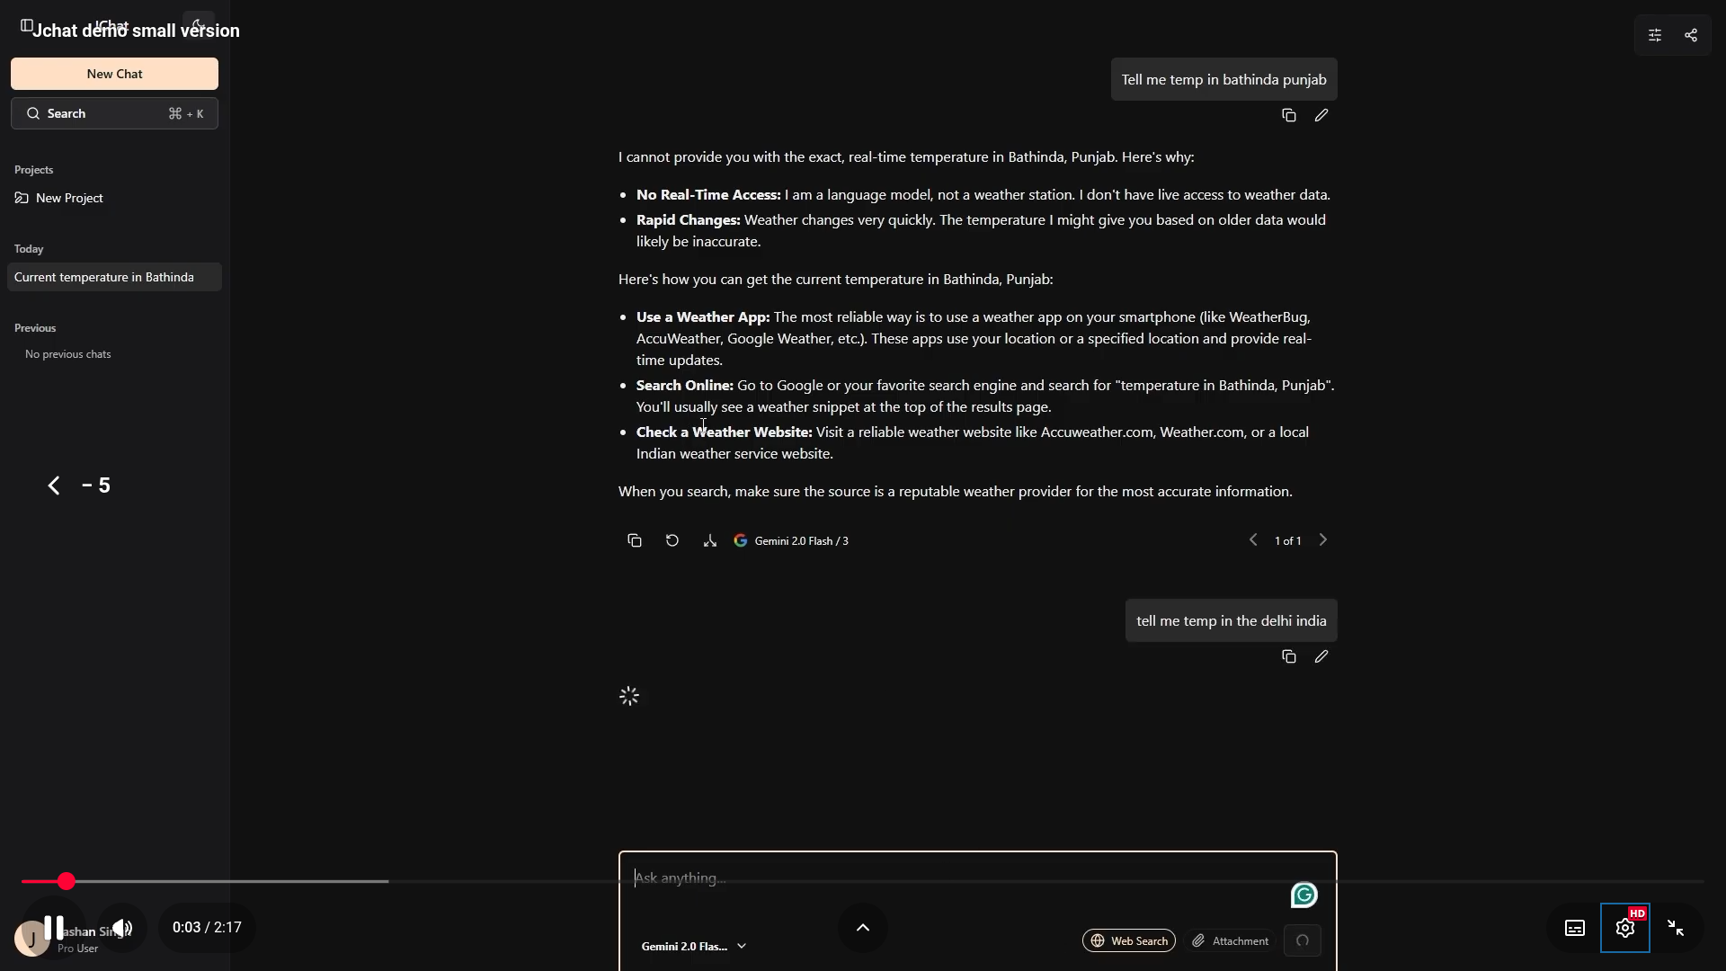
Task: Click the Grammarly icon in the input box
Action: 1303,895
